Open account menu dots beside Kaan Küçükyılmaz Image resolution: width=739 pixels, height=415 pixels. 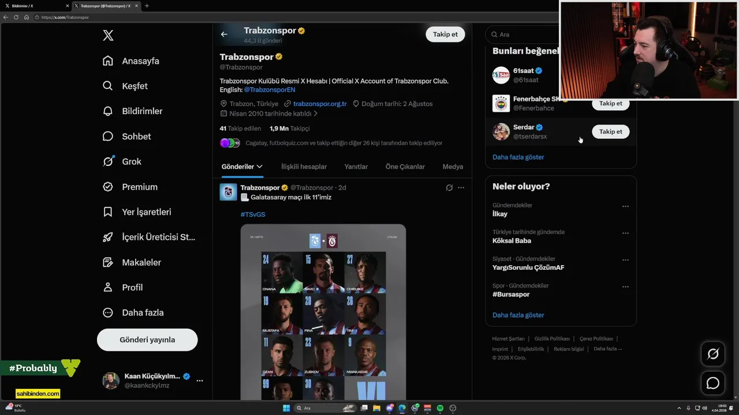199,380
